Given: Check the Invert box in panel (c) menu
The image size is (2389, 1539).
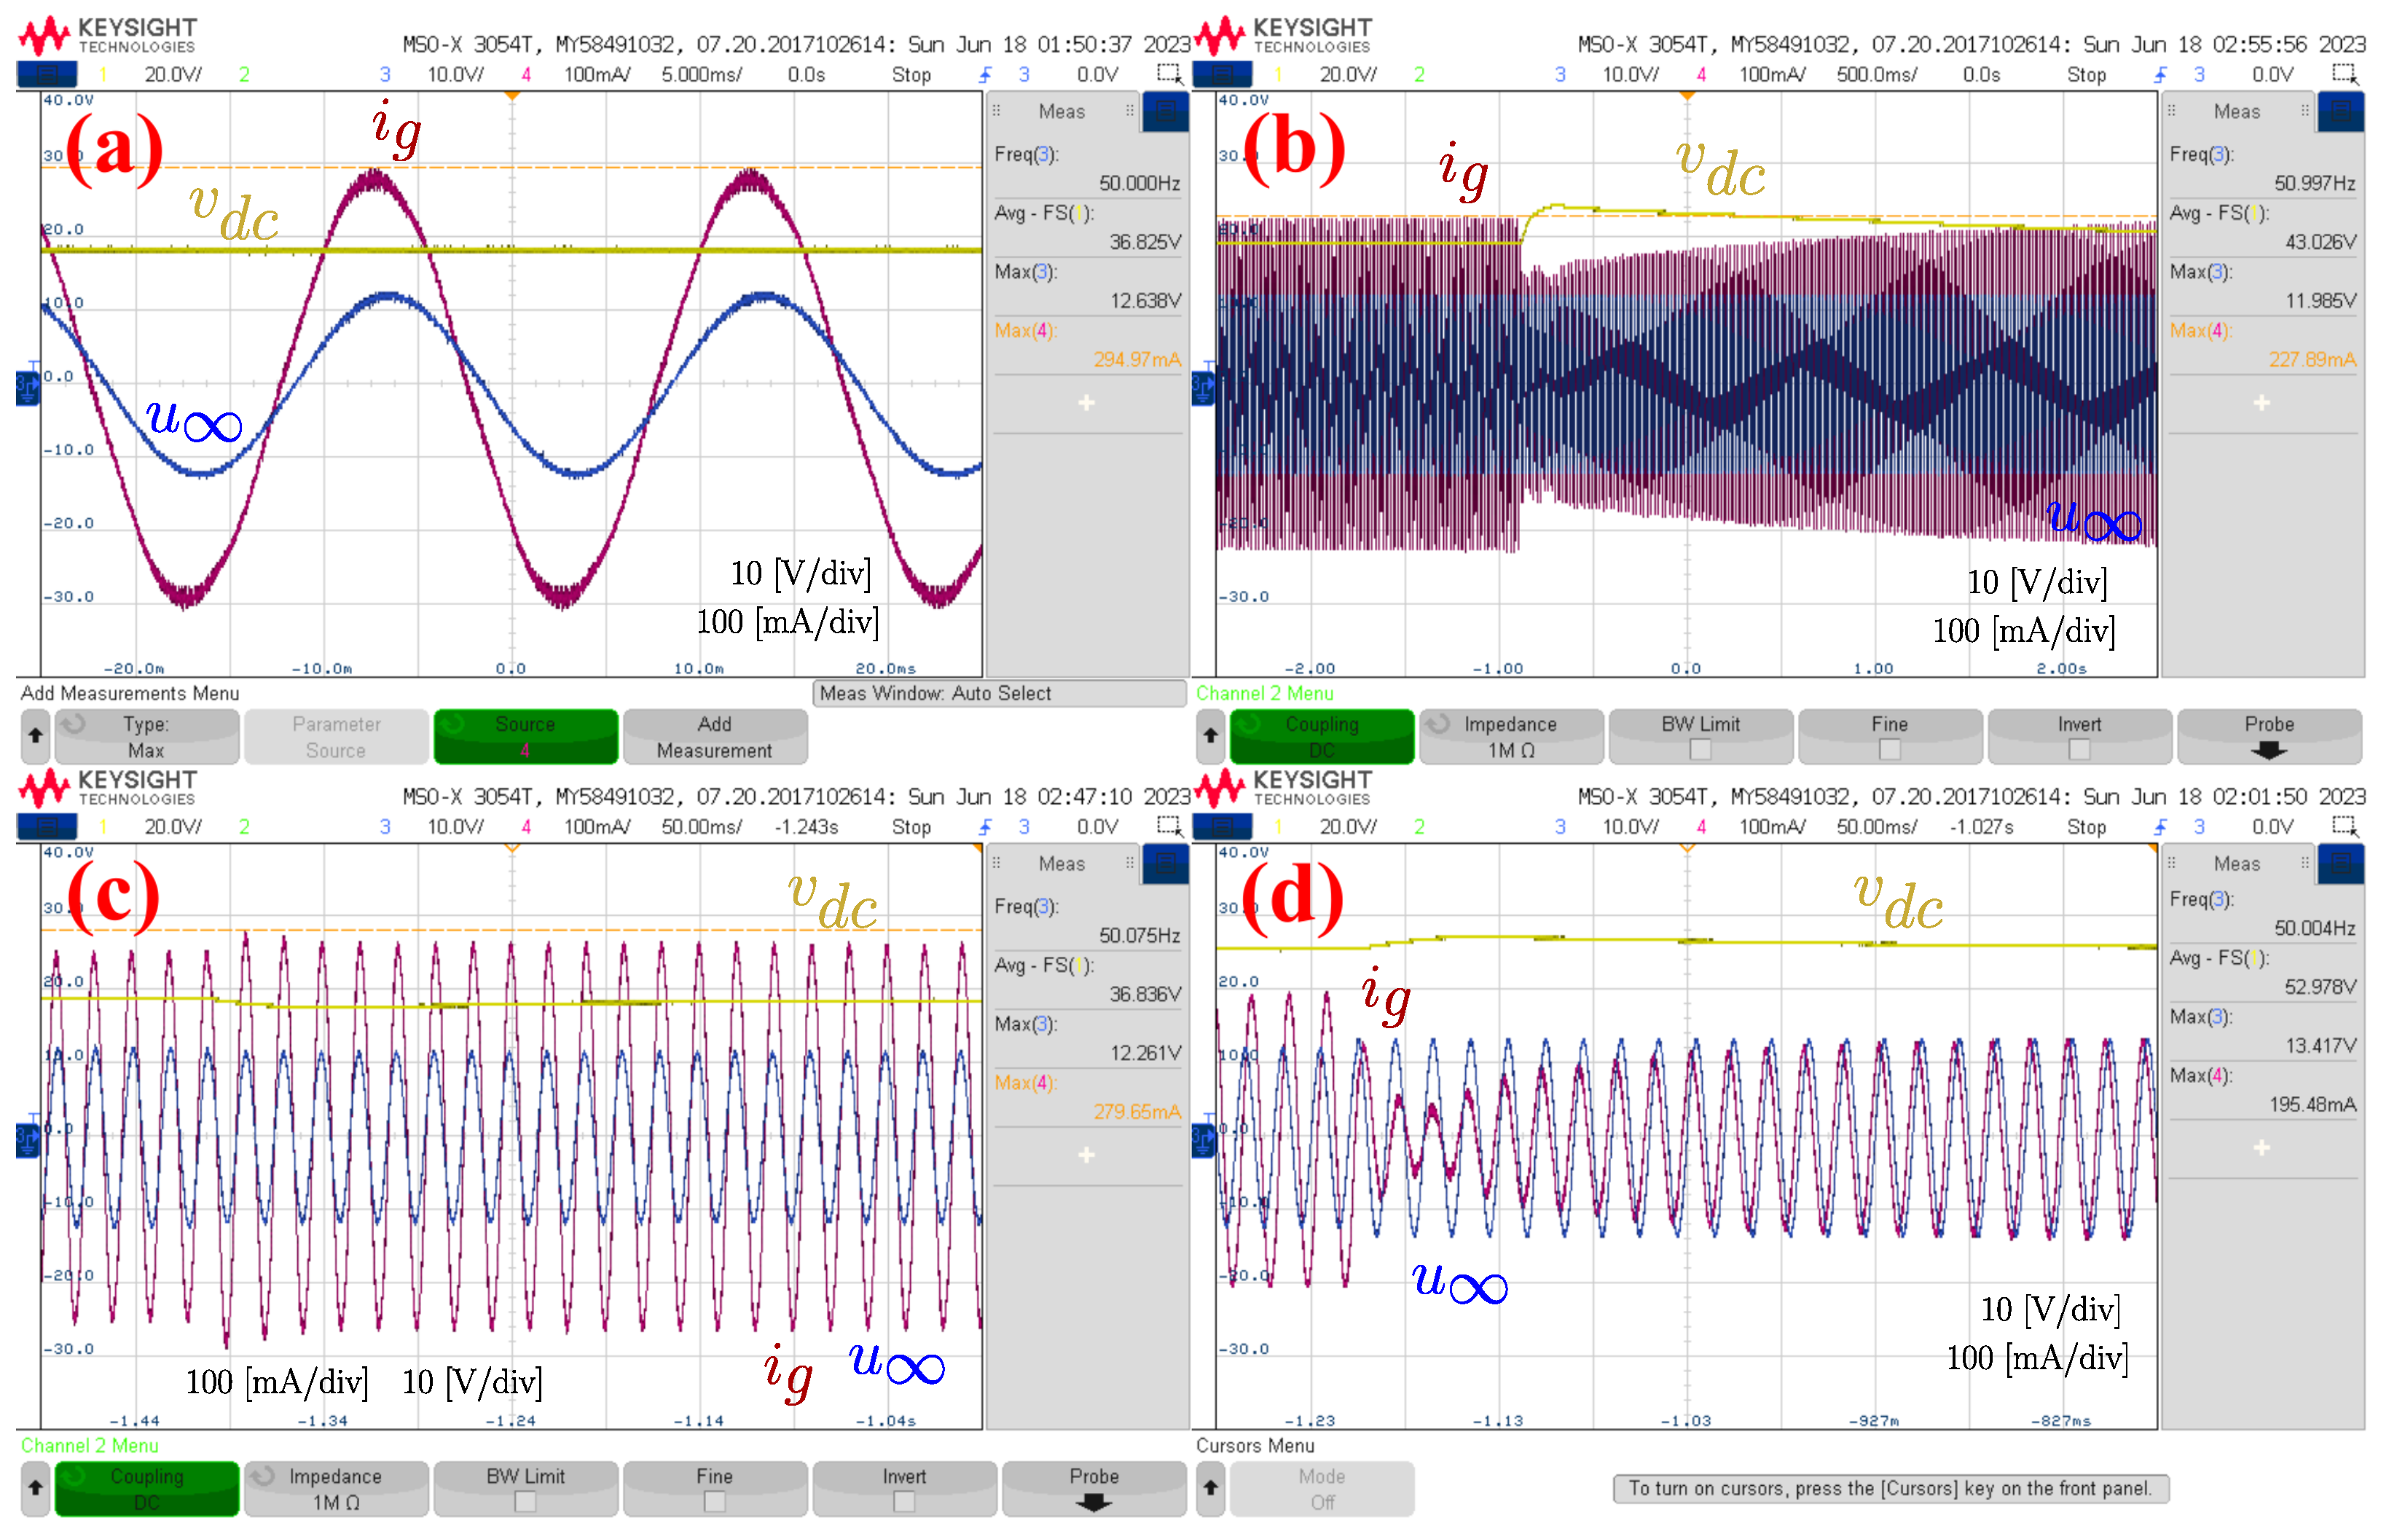Looking at the screenshot, I should [903, 1501].
